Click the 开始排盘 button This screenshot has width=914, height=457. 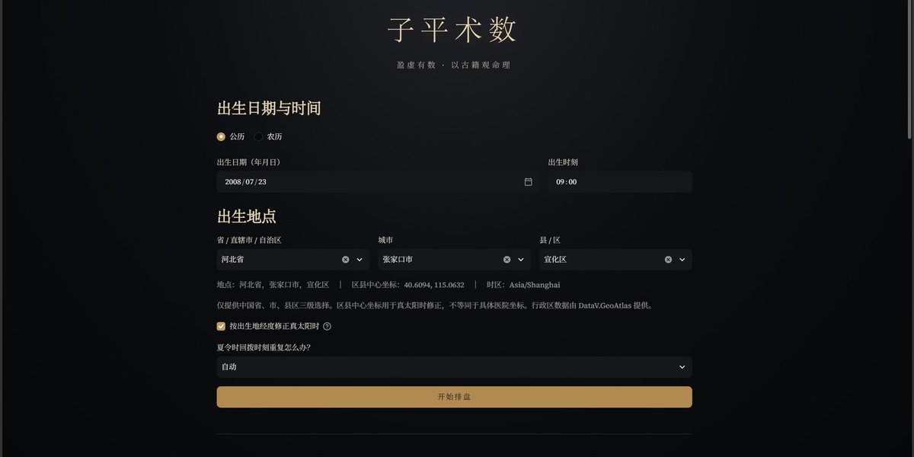click(455, 397)
